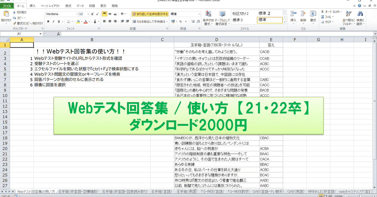Click the Copy (コピー) icon
Image resolution: width=377 pixels, height=197 pixels.
pyautogui.click(x=14, y=18)
